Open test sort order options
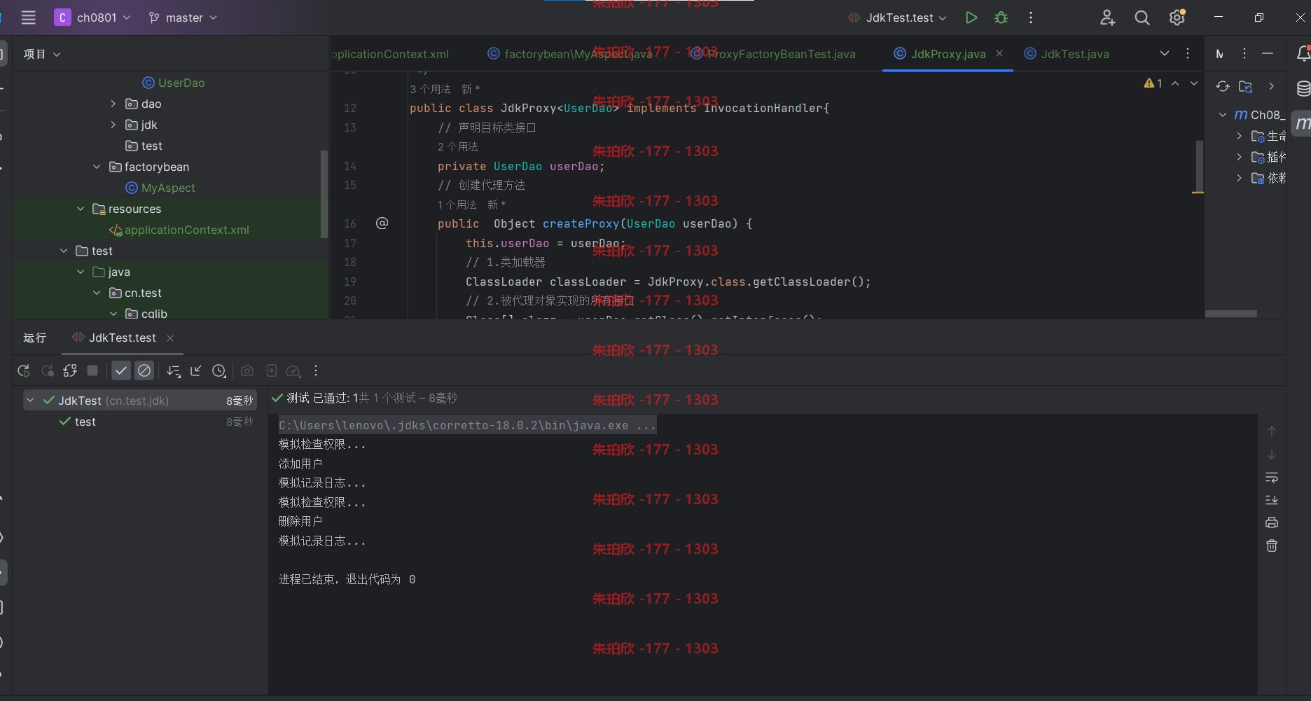The height and width of the screenshot is (701, 1311). click(x=174, y=370)
